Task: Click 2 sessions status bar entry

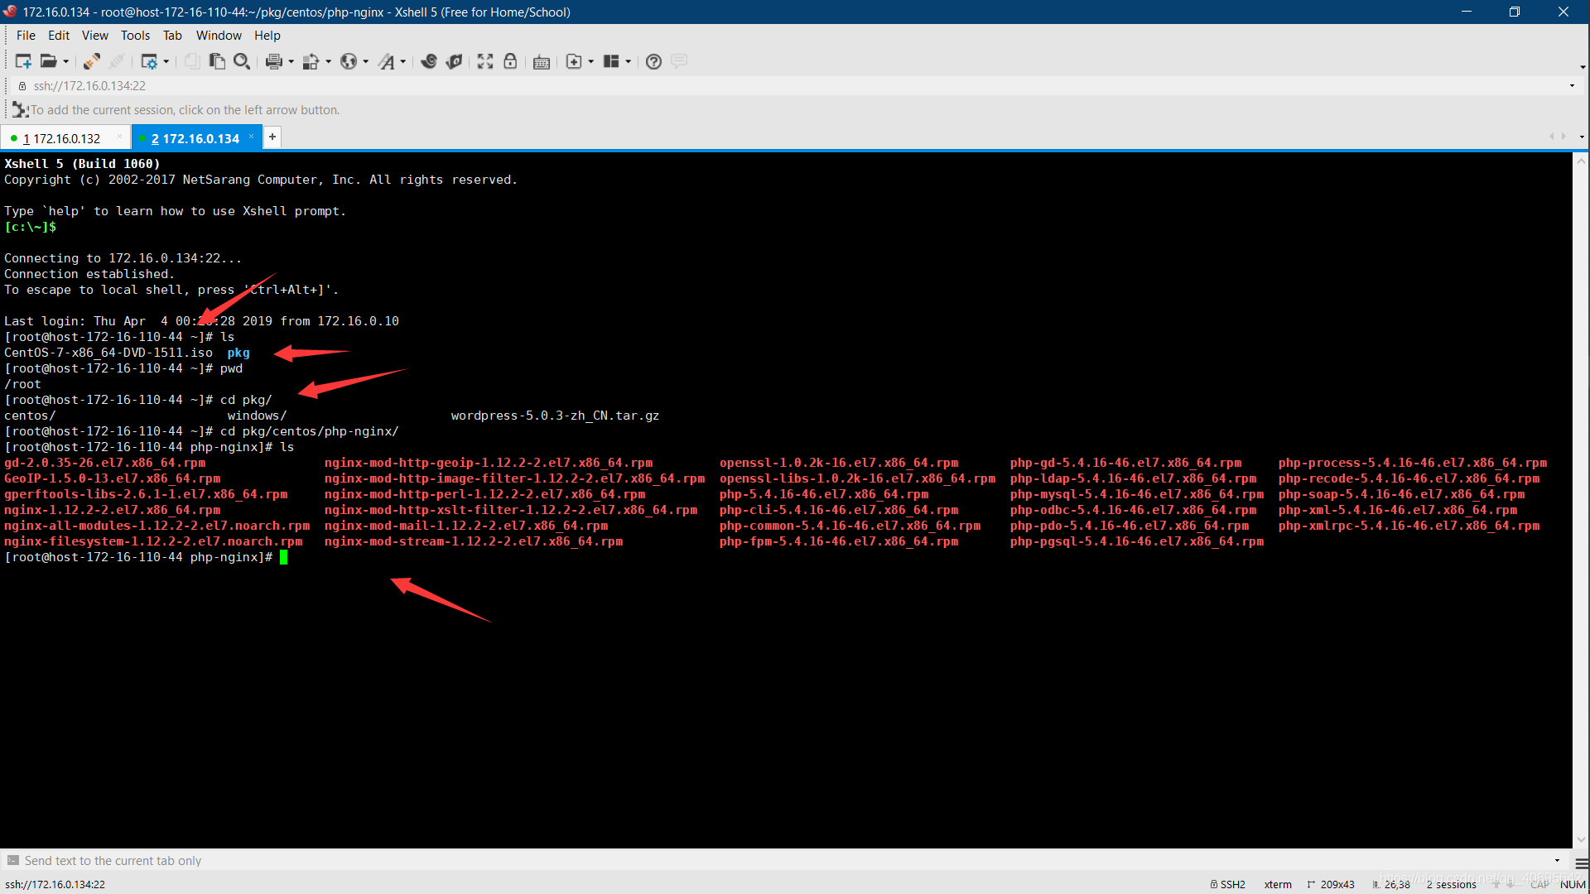Action: click(1451, 884)
